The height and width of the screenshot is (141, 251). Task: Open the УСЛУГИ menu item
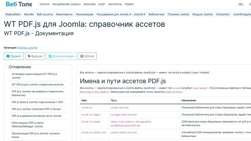(x=44, y=4)
